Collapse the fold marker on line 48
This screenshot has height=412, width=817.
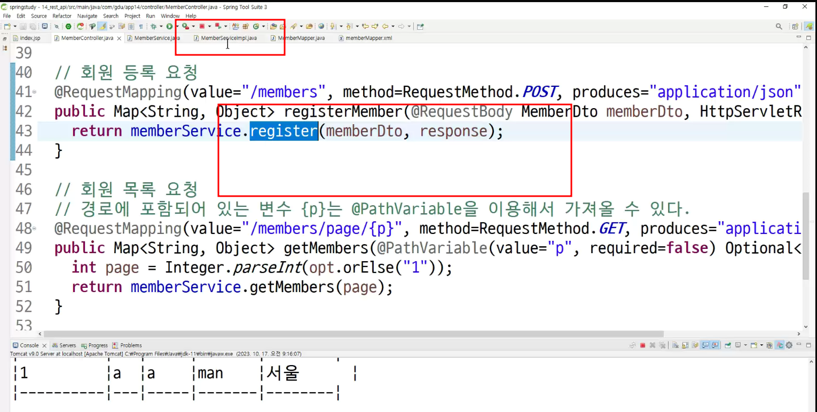(34, 229)
